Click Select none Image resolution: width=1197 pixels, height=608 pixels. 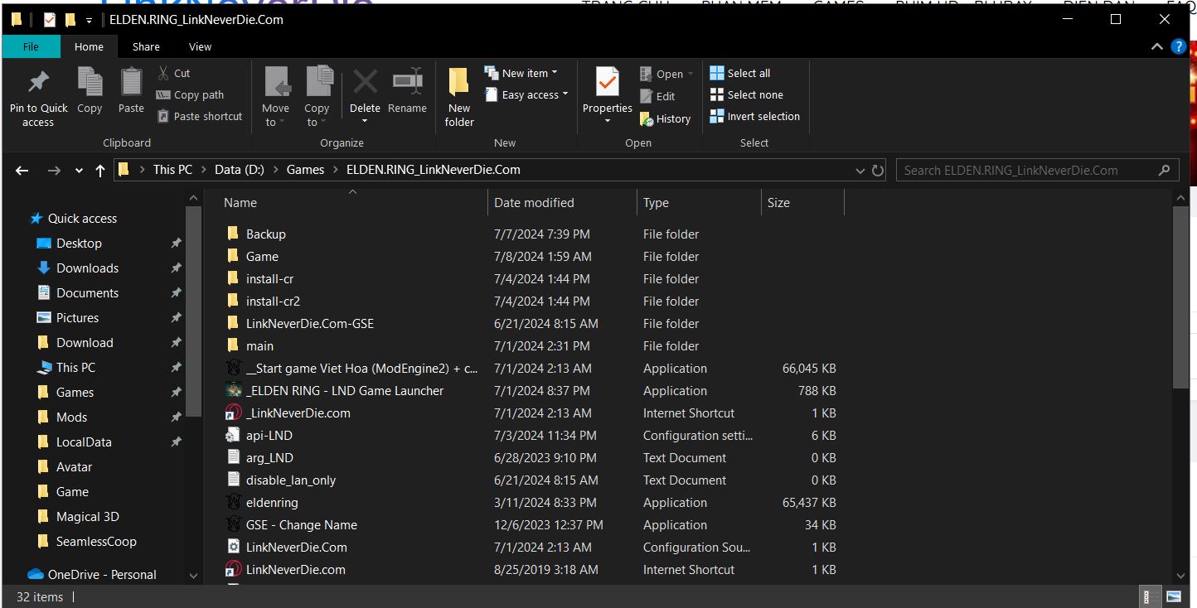tap(746, 94)
